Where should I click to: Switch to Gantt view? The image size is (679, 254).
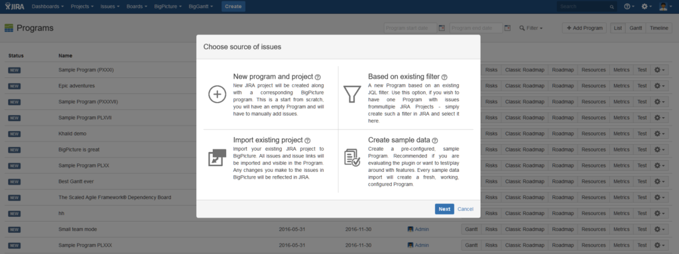[636, 28]
